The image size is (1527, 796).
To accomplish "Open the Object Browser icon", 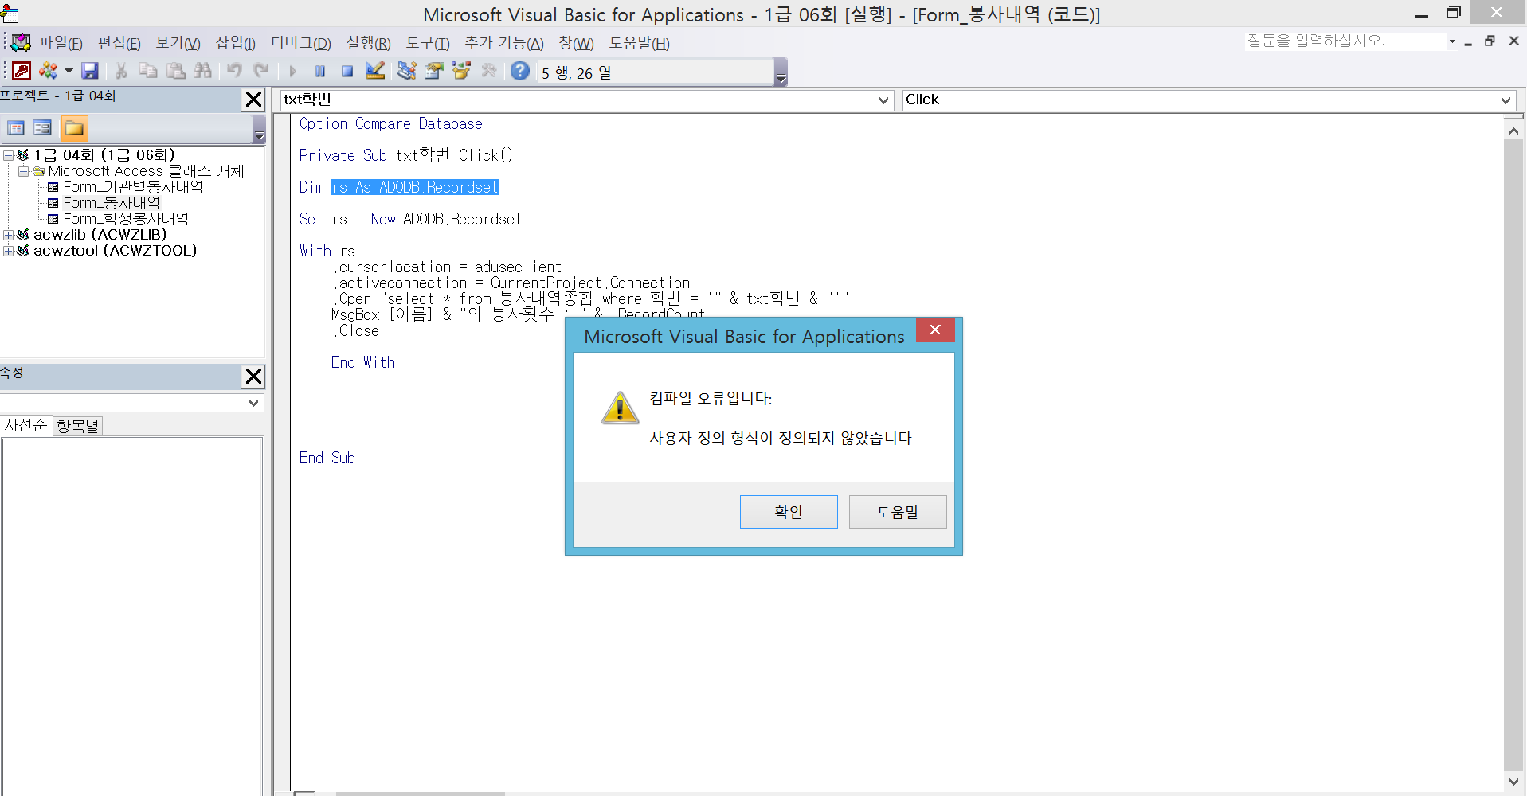I will 461,72.
